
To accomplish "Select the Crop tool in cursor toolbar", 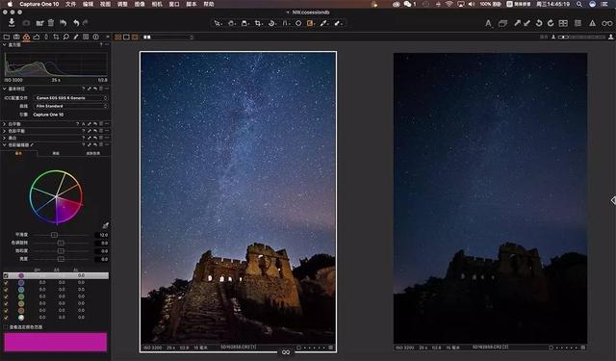I will pos(258,23).
